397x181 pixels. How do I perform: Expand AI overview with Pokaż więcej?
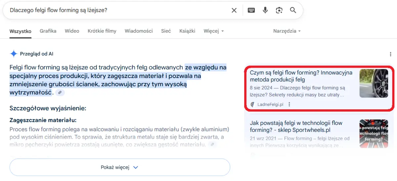(x=119, y=167)
